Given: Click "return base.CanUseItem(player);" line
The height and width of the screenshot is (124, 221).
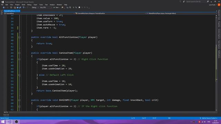Looking at the screenshot, I should click(x=57, y=91).
